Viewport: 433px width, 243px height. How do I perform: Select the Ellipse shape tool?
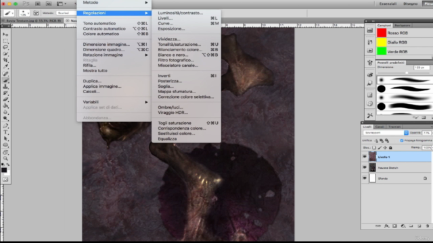tap(5, 145)
